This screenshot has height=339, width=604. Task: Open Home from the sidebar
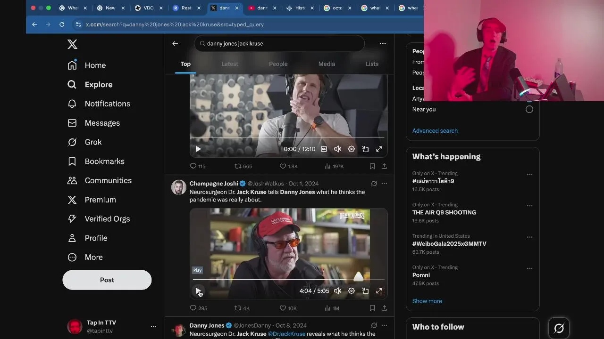click(x=87, y=65)
